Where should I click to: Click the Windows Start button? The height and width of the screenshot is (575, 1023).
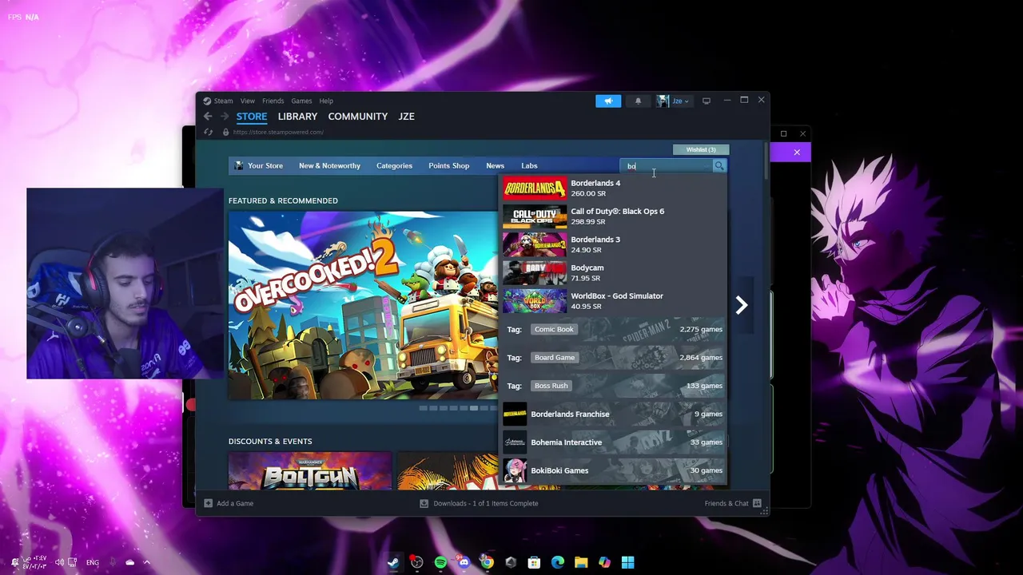pos(627,562)
